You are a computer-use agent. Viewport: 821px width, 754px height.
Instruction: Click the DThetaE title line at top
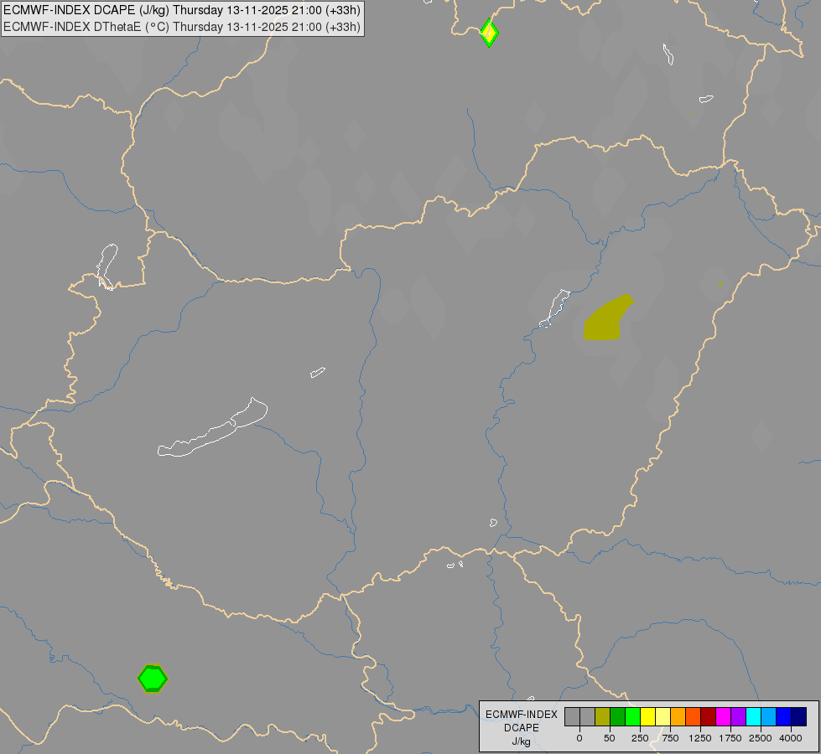pyautogui.click(x=182, y=27)
